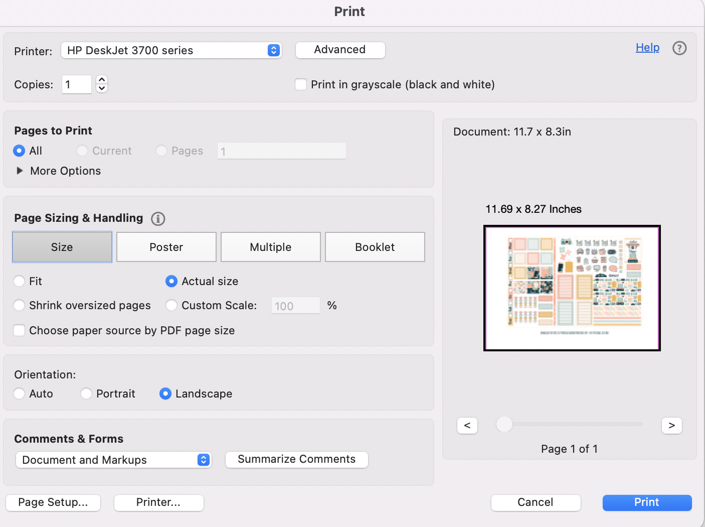Click the help question mark icon
705x527 pixels.
(x=679, y=48)
